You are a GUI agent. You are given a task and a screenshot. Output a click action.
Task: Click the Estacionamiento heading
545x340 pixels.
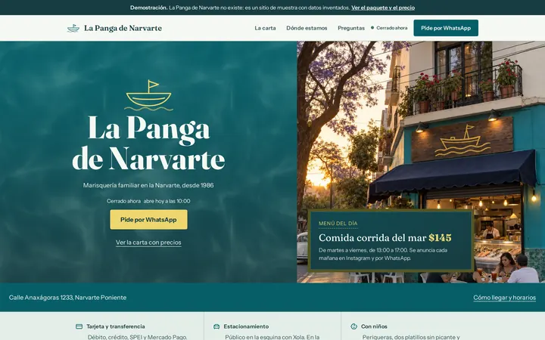tap(246, 326)
